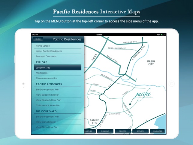Open View Elizabeth Floor Plan
Image resolution: width=193 pixels, height=145 pixels.
click(x=58, y=100)
